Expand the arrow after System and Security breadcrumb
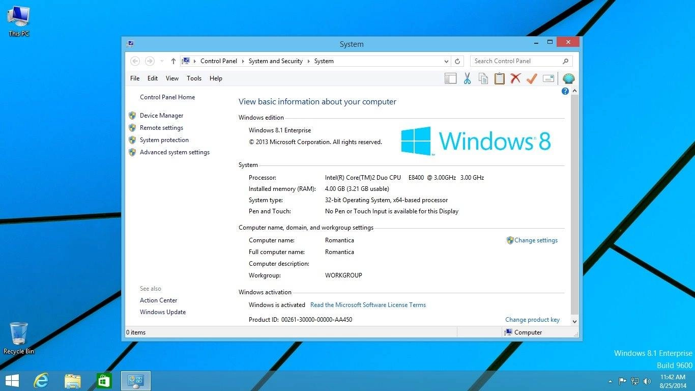Image resolution: width=695 pixels, height=391 pixels. (x=308, y=61)
